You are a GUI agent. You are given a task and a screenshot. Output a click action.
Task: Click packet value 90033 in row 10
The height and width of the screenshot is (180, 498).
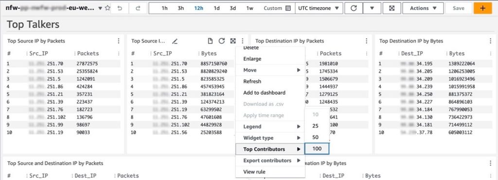click(x=83, y=133)
